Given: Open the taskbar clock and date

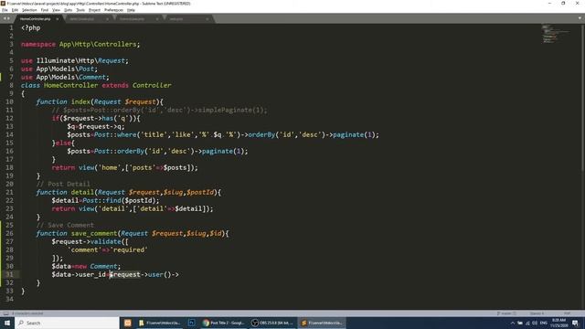Looking at the screenshot, I should pos(558,323).
